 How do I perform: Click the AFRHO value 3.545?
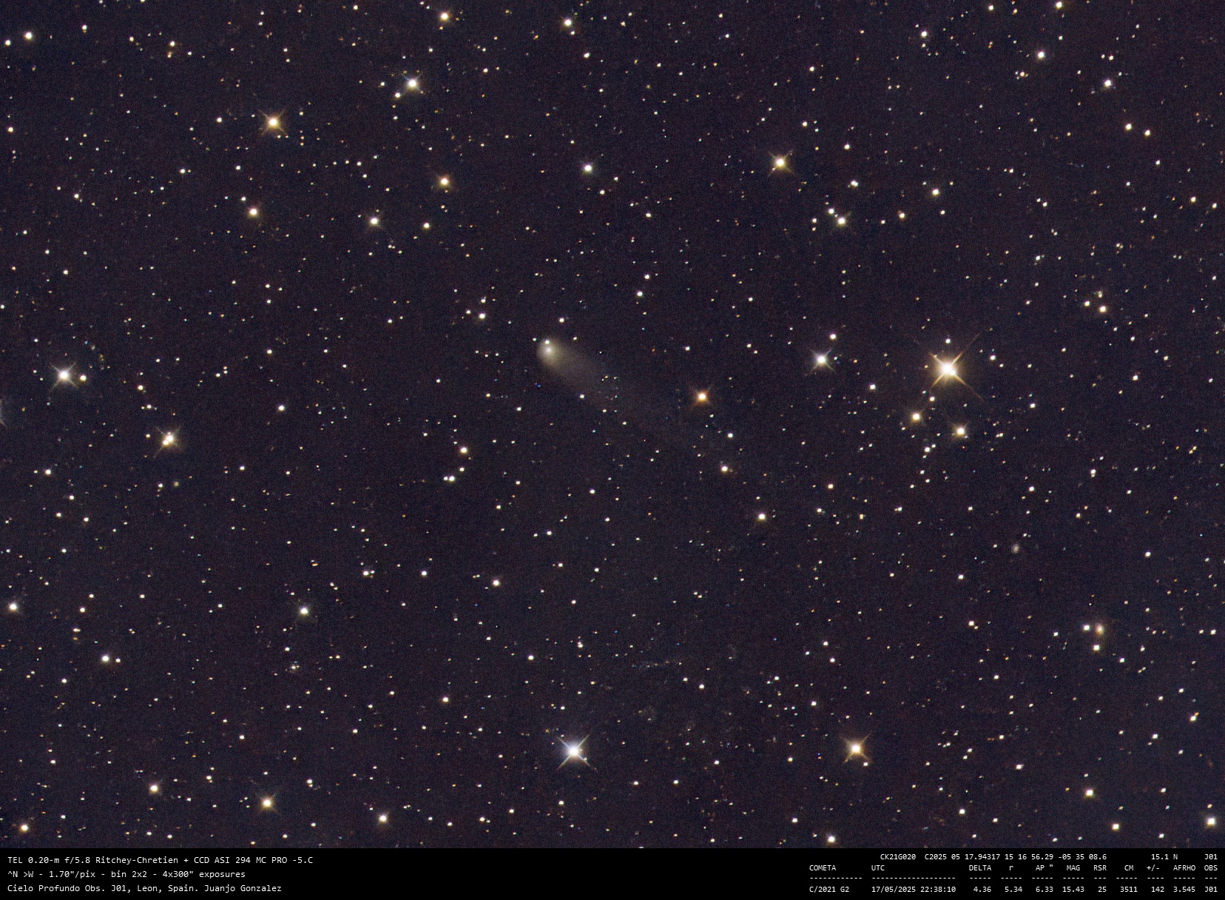1184,889
